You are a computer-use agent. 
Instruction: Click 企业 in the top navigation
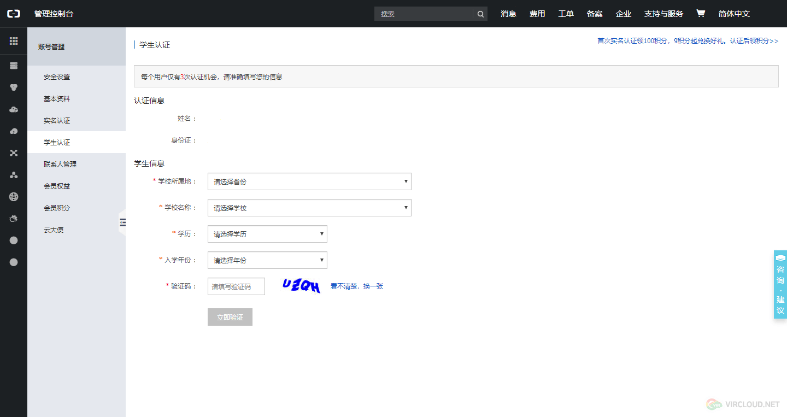coord(624,14)
